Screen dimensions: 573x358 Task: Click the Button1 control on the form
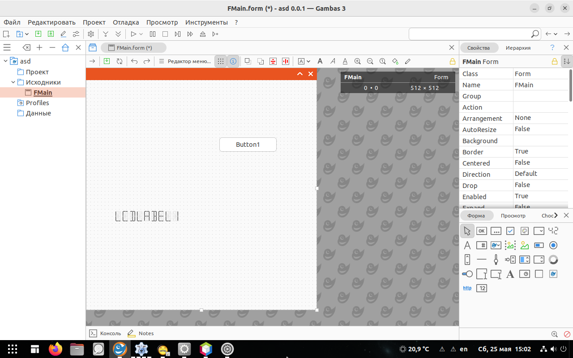248,145
